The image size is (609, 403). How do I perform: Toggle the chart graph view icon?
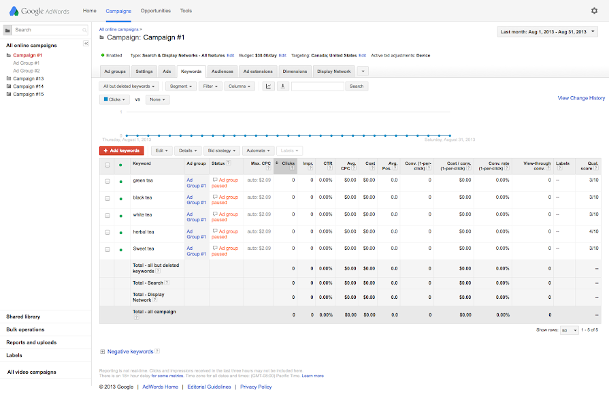[x=268, y=86]
